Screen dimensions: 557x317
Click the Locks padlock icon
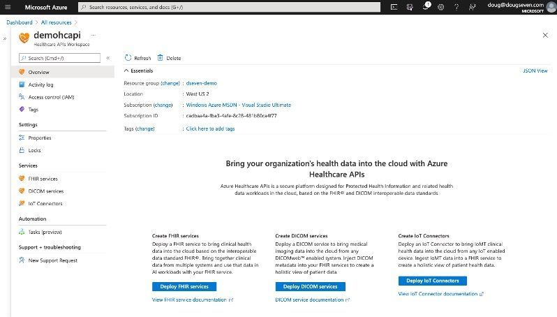pos(22,150)
